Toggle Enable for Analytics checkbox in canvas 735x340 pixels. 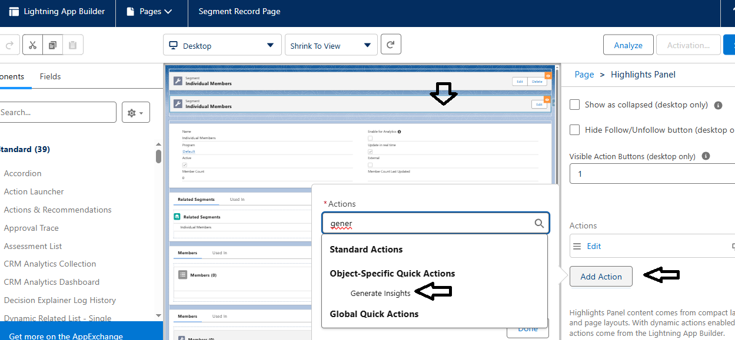(x=370, y=138)
